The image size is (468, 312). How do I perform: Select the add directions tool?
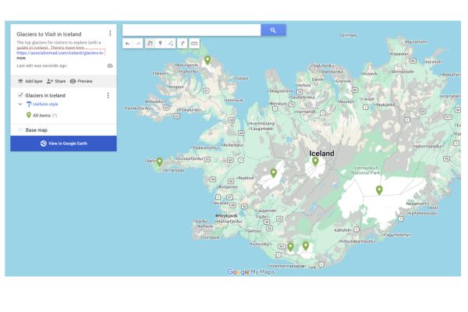pos(182,44)
